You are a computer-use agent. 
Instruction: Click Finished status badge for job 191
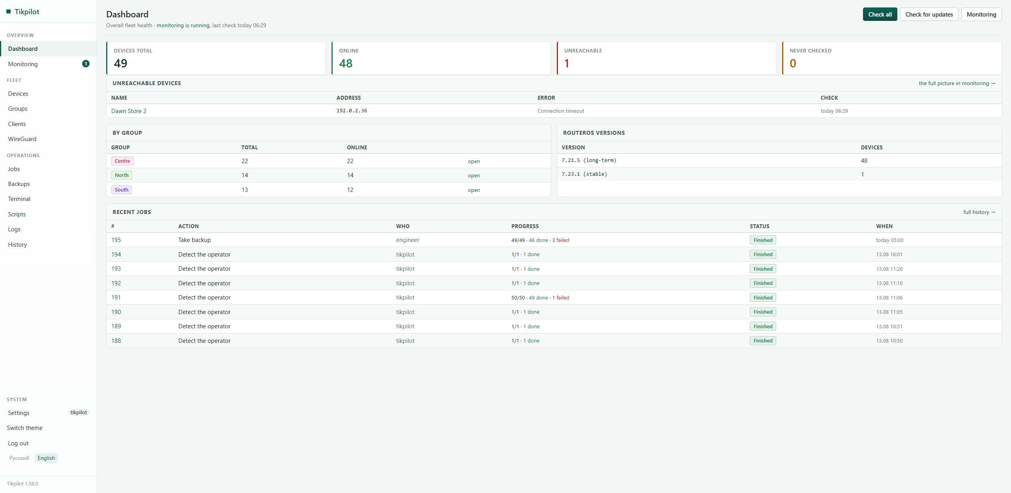(763, 298)
